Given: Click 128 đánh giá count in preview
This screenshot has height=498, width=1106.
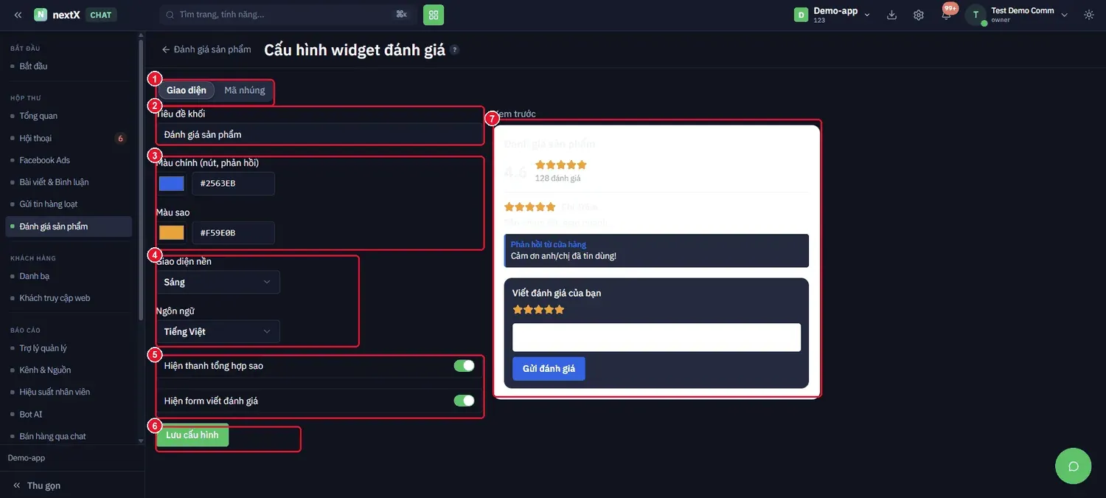Looking at the screenshot, I should (558, 179).
